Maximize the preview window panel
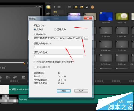This screenshot has height=111, width=134. point(40,6)
